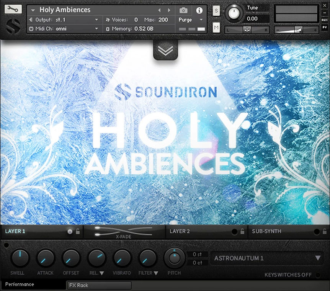Click the Attack knob

tap(46, 258)
